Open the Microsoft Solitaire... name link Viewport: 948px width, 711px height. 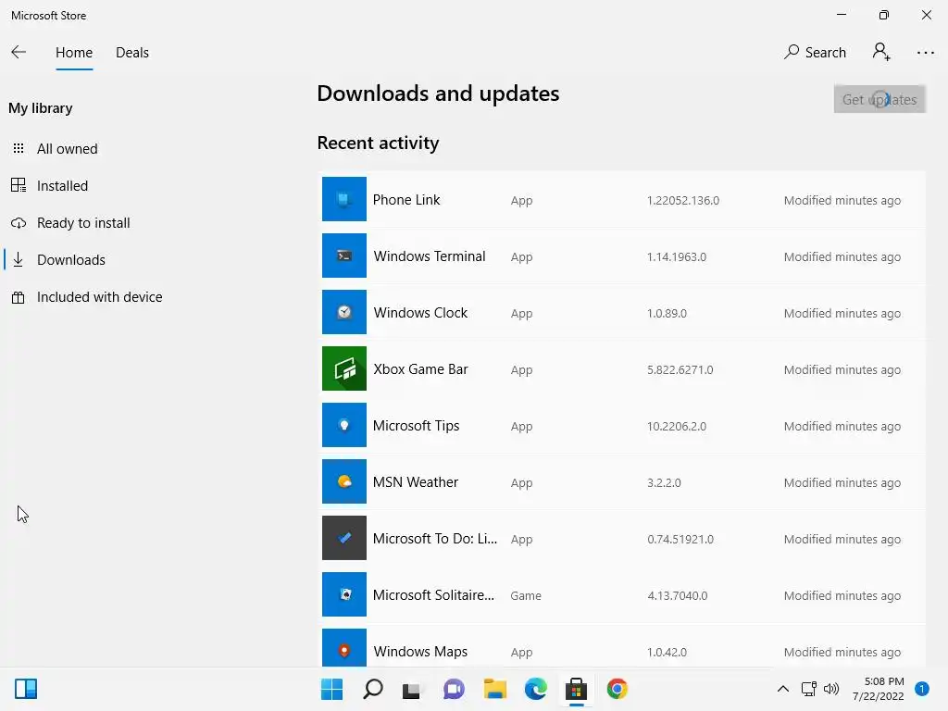pyautogui.click(x=433, y=595)
